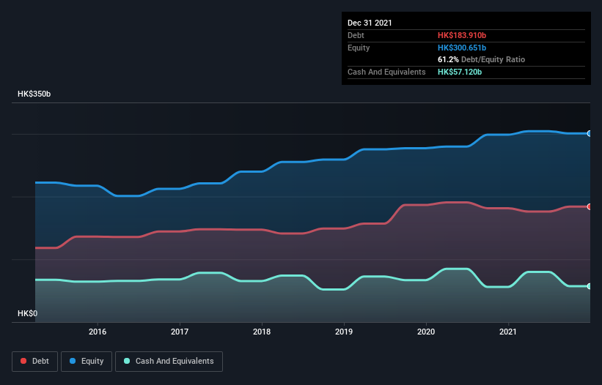Toggle the Equity legend button

click(87, 362)
